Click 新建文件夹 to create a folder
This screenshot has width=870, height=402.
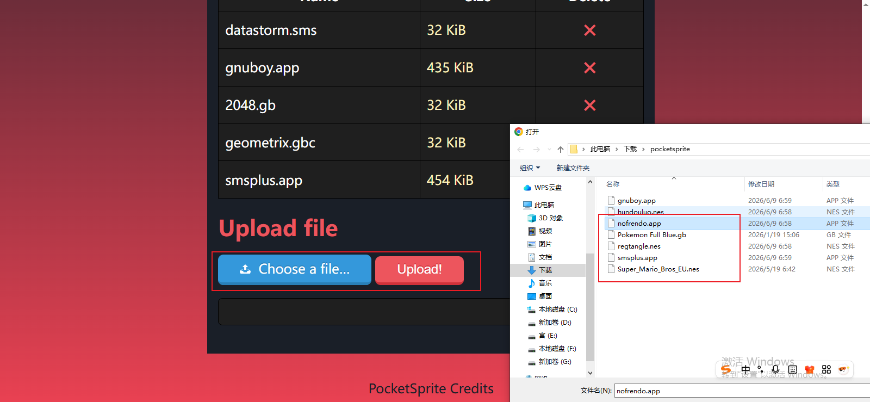tap(573, 168)
